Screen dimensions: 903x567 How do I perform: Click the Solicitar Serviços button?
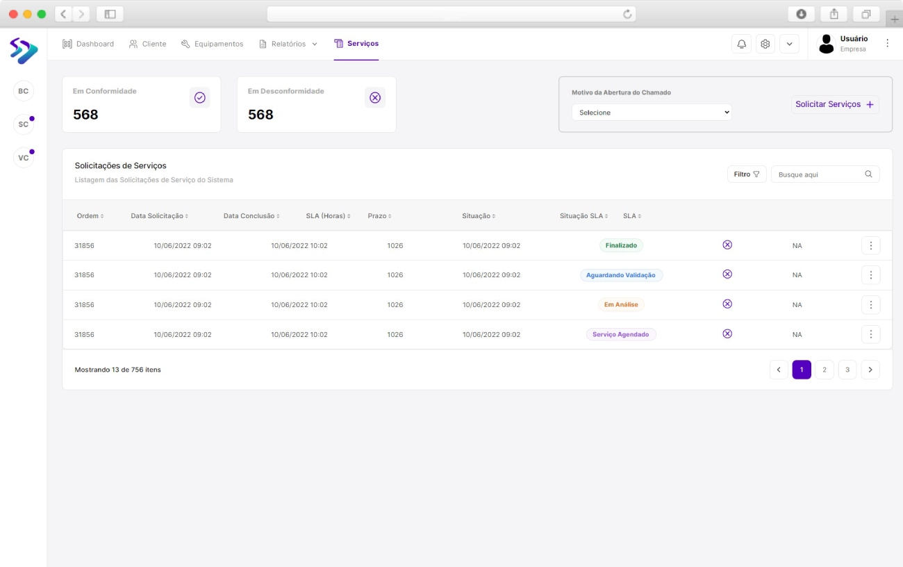[834, 104]
